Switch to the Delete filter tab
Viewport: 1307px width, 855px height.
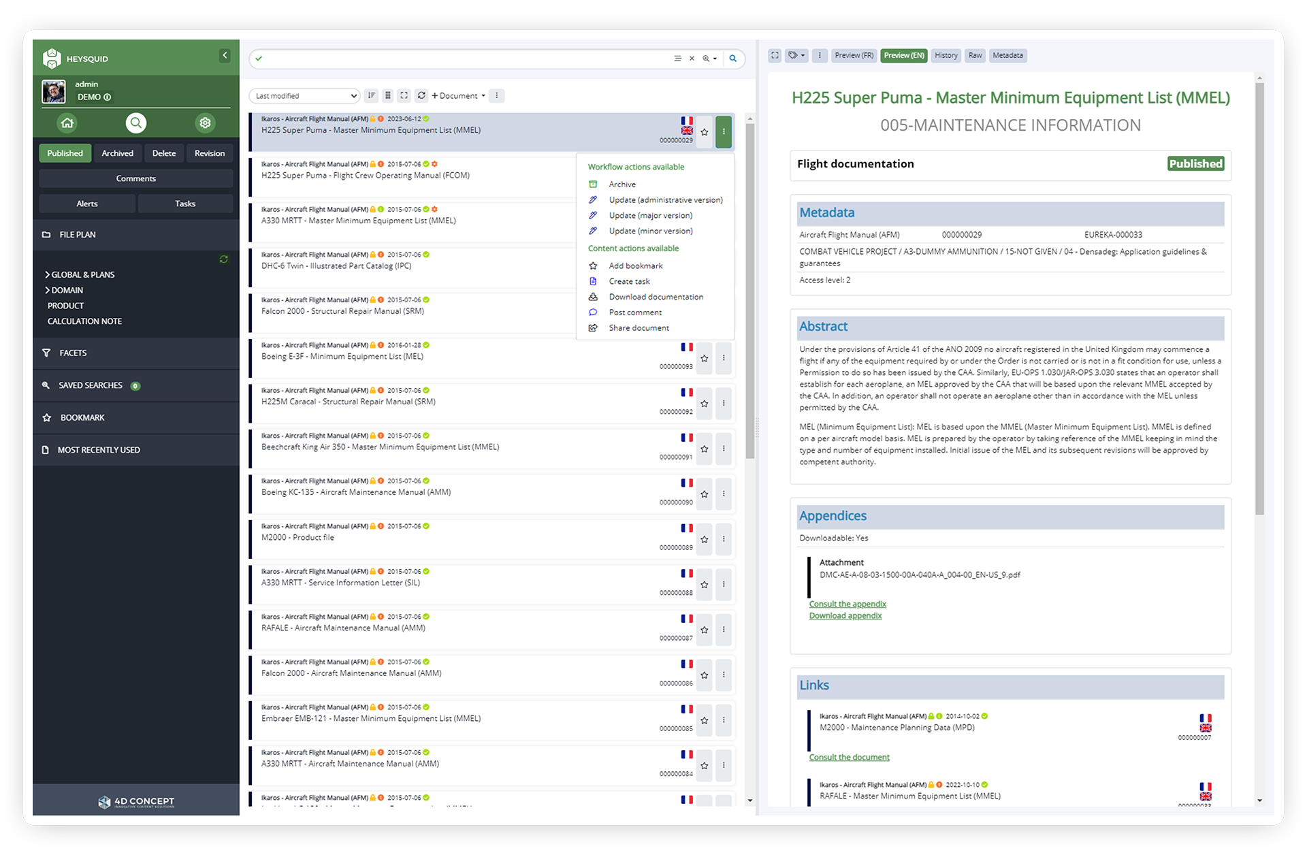(x=164, y=154)
